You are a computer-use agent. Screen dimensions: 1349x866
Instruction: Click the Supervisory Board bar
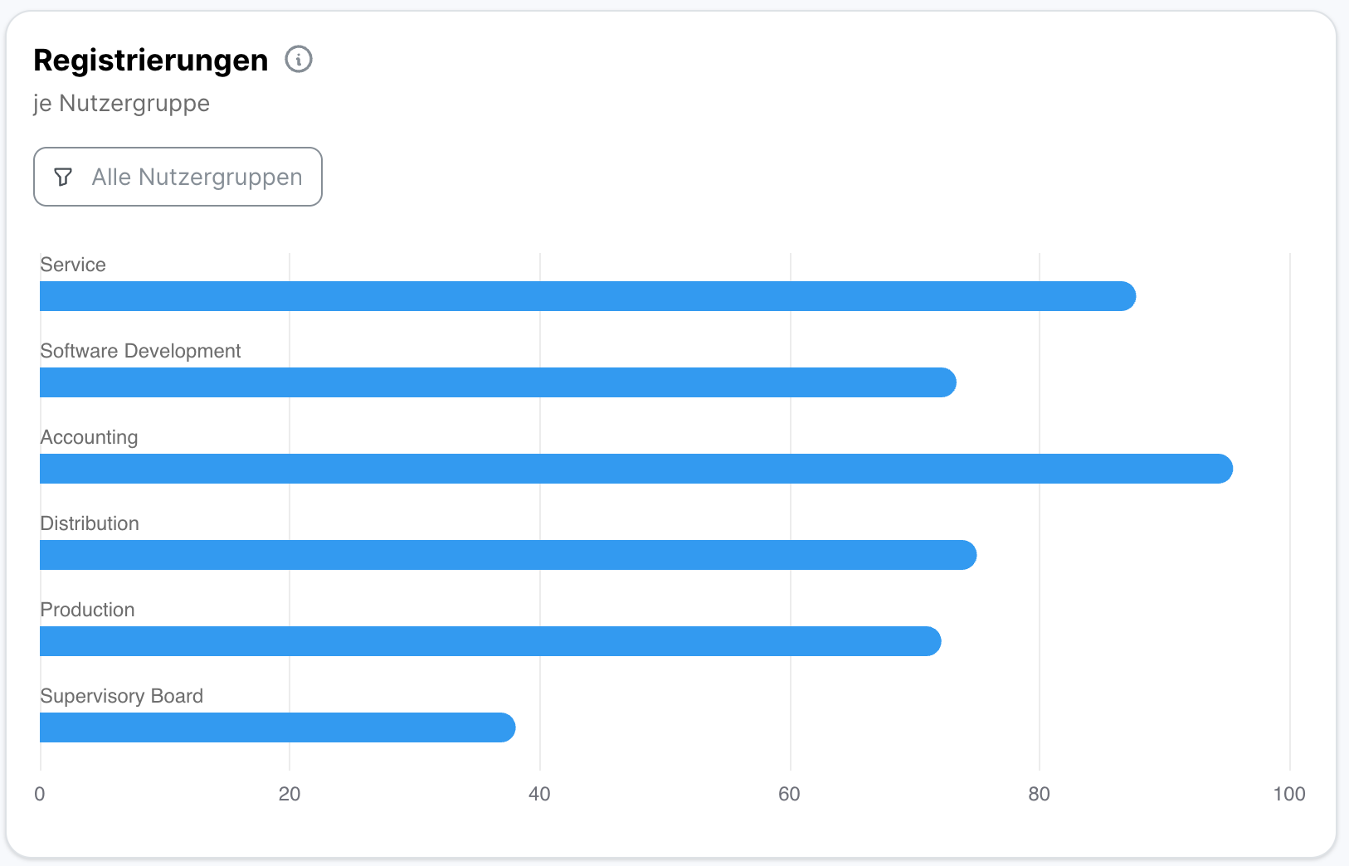coord(277,727)
